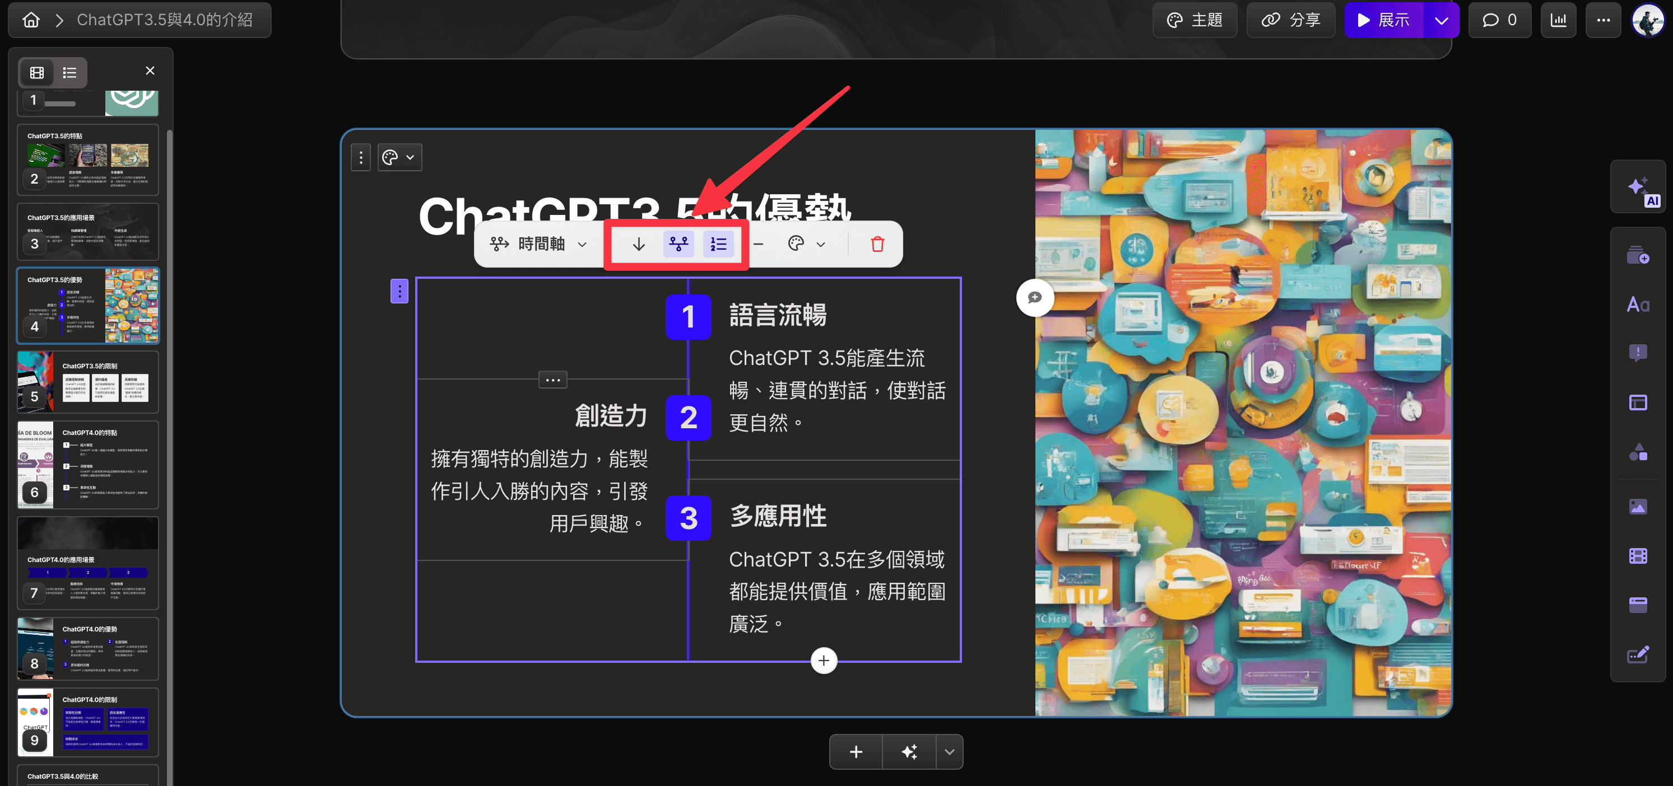Open the analytics chart icon
Image resolution: width=1673 pixels, height=786 pixels.
(x=1558, y=20)
